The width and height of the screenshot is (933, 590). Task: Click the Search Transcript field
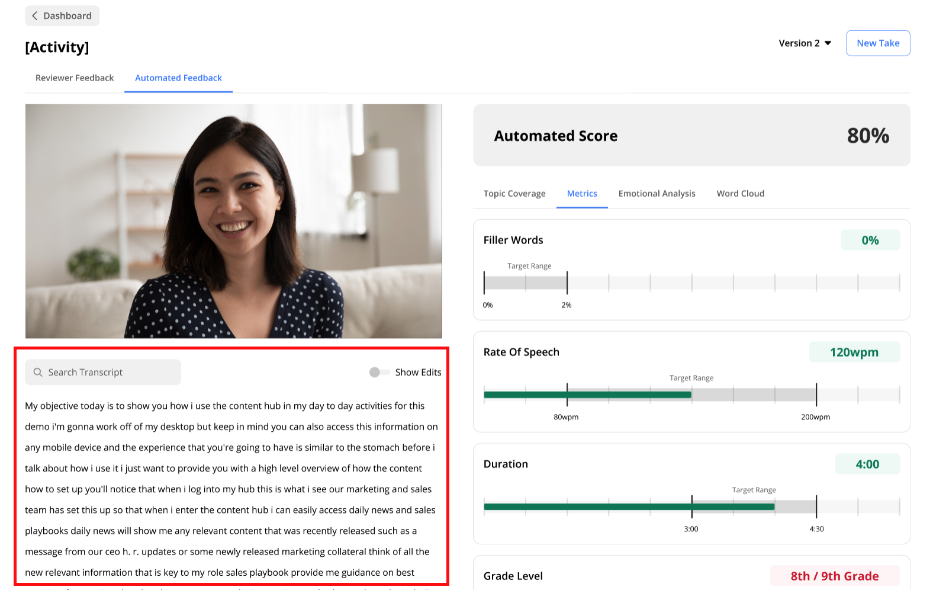click(103, 372)
